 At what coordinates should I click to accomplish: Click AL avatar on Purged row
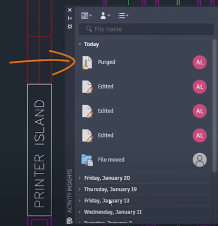click(x=200, y=62)
